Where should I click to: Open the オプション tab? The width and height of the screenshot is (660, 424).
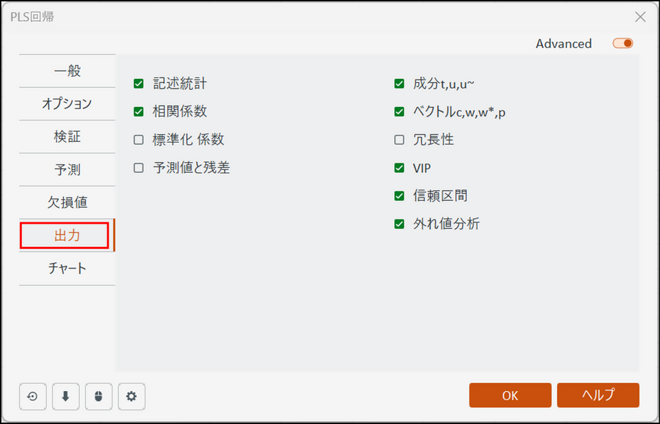point(67,104)
